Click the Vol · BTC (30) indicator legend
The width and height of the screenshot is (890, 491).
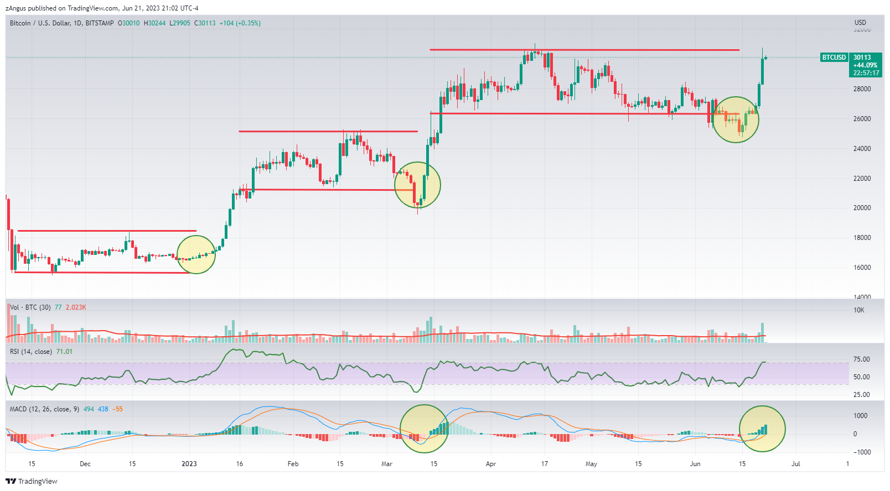click(30, 307)
